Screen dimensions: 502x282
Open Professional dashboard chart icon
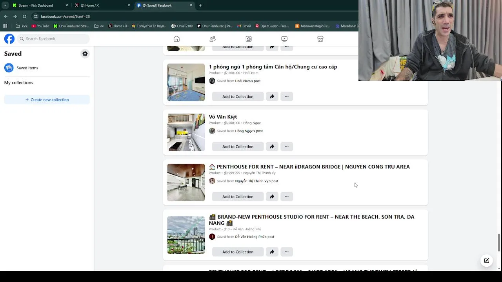(x=249, y=39)
